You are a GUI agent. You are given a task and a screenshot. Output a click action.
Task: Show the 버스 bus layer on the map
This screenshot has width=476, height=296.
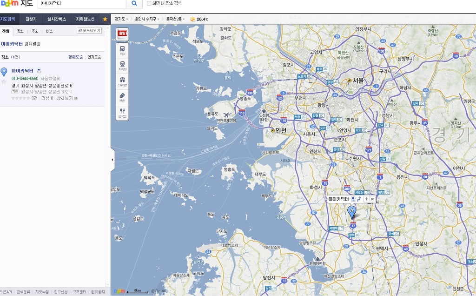[x=122, y=50]
